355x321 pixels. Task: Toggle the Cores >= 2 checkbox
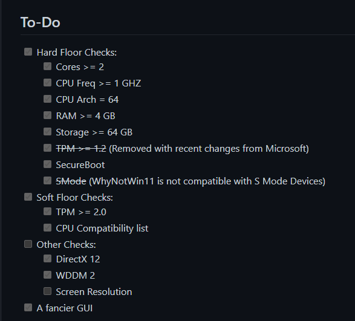(47, 66)
